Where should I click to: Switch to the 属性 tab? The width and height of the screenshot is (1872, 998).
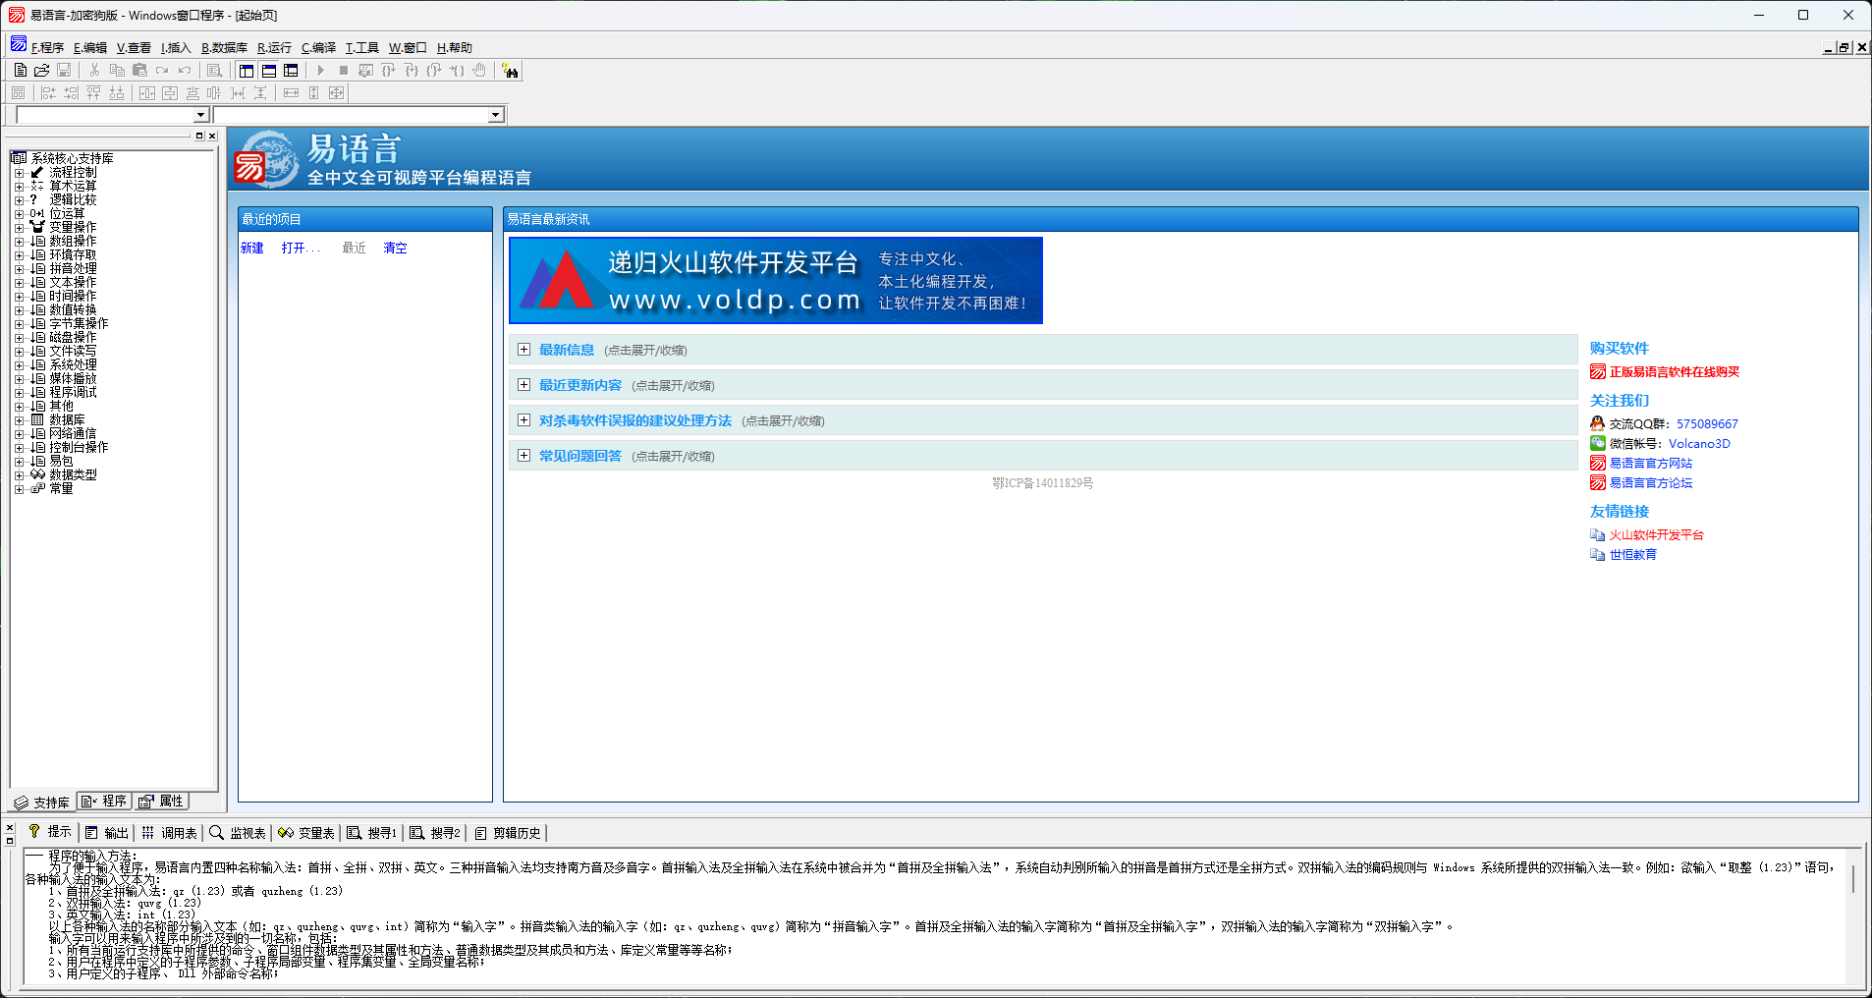pyautogui.click(x=162, y=802)
